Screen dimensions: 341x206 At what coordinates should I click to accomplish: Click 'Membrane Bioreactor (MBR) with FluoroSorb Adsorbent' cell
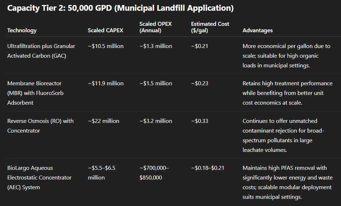[x=35, y=93]
